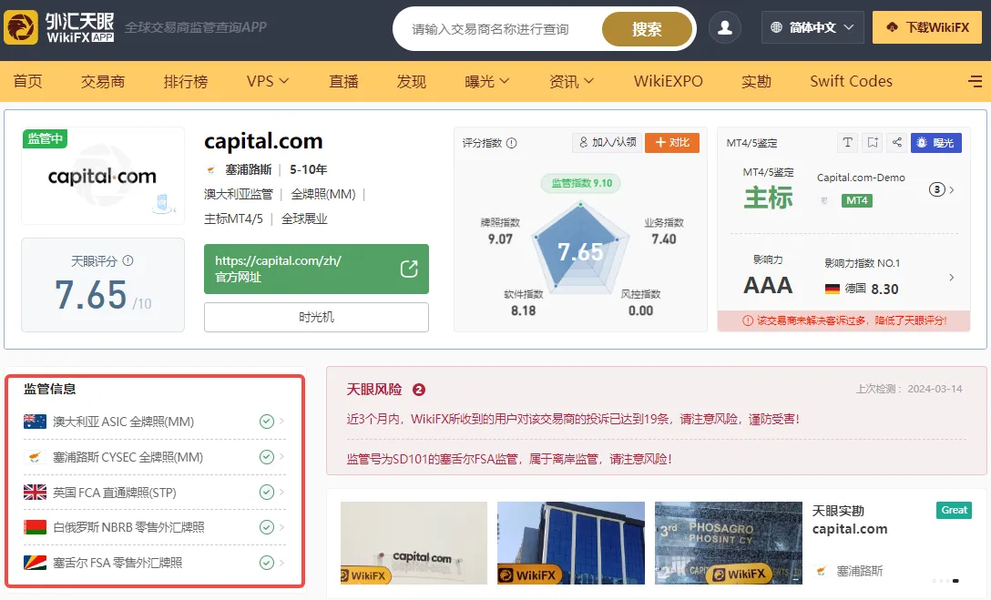Open the 发现 menu item
The width and height of the screenshot is (991, 600).
(412, 81)
